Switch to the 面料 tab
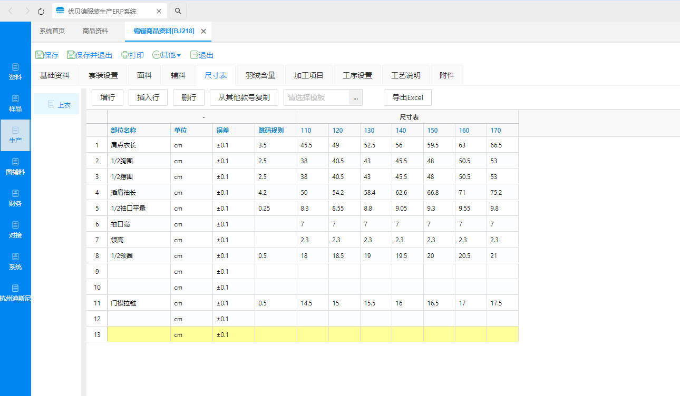This screenshot has width=680, height=396. pyautogui.click(x=144, y=75)
